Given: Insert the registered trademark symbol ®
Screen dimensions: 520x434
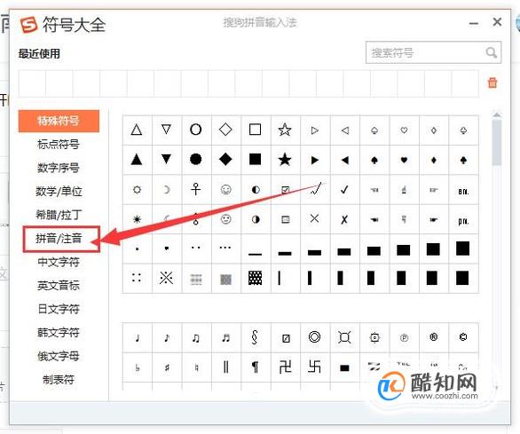Looking at the screenshot, I should [x=433, y=337].
